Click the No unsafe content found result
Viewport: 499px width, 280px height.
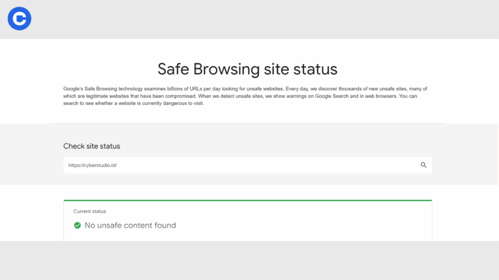pyautogui.click(x=130, y=225)
